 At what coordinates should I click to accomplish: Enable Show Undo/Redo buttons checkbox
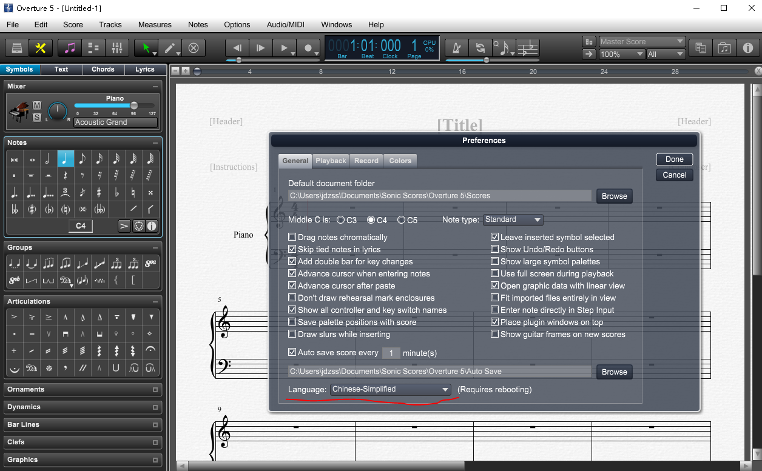pos(495,249)
